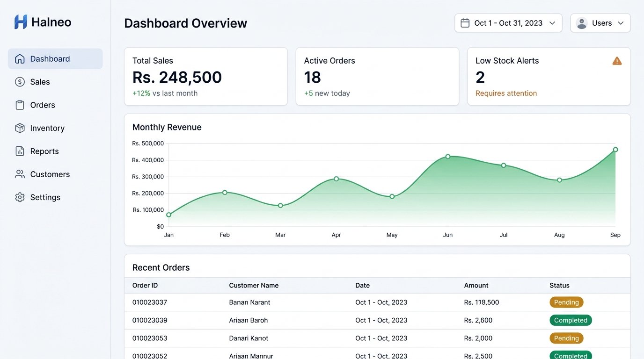Go to the Sales menu item
The height and width of the screenshot is (359, 644).
[x=55, y=82]
